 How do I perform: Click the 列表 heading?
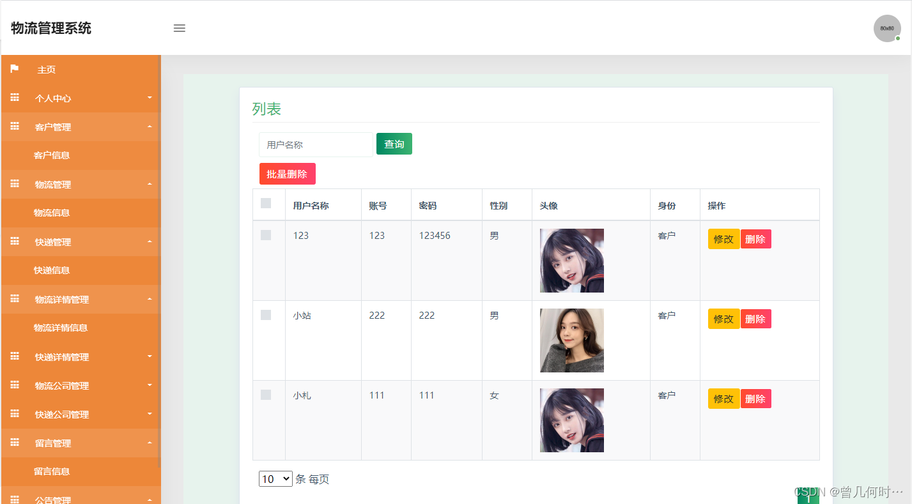267,109
